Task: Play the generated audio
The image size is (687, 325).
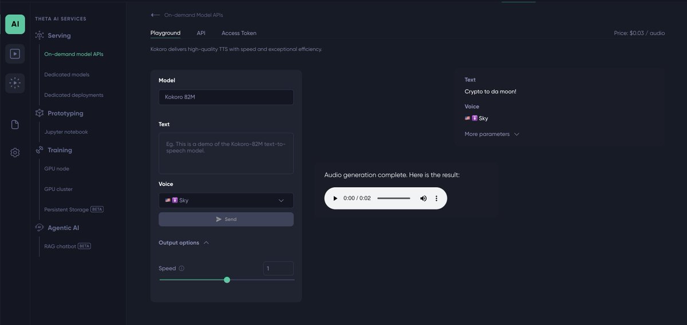Action: 335,198
